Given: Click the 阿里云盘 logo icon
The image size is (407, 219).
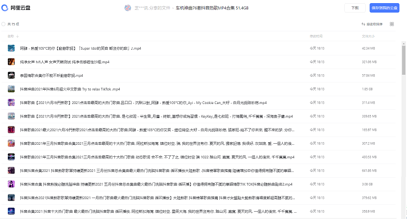Looking at the screenshot, I should [5, 8].
